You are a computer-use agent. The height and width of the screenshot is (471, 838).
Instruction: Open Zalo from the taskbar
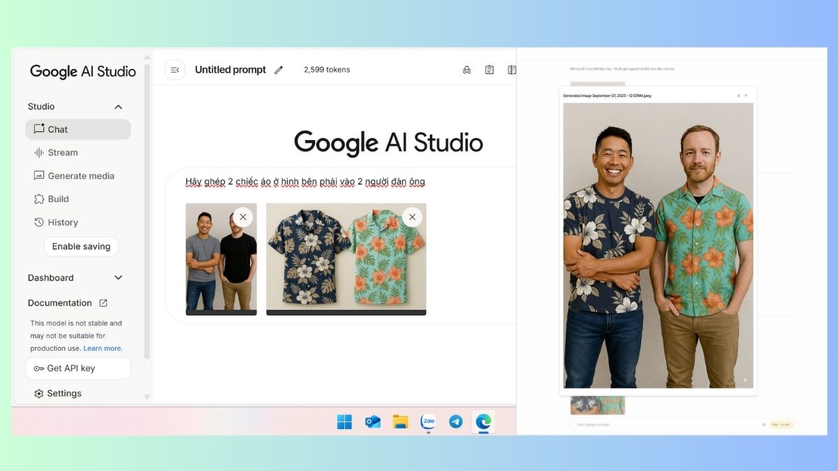pos(428,421)
